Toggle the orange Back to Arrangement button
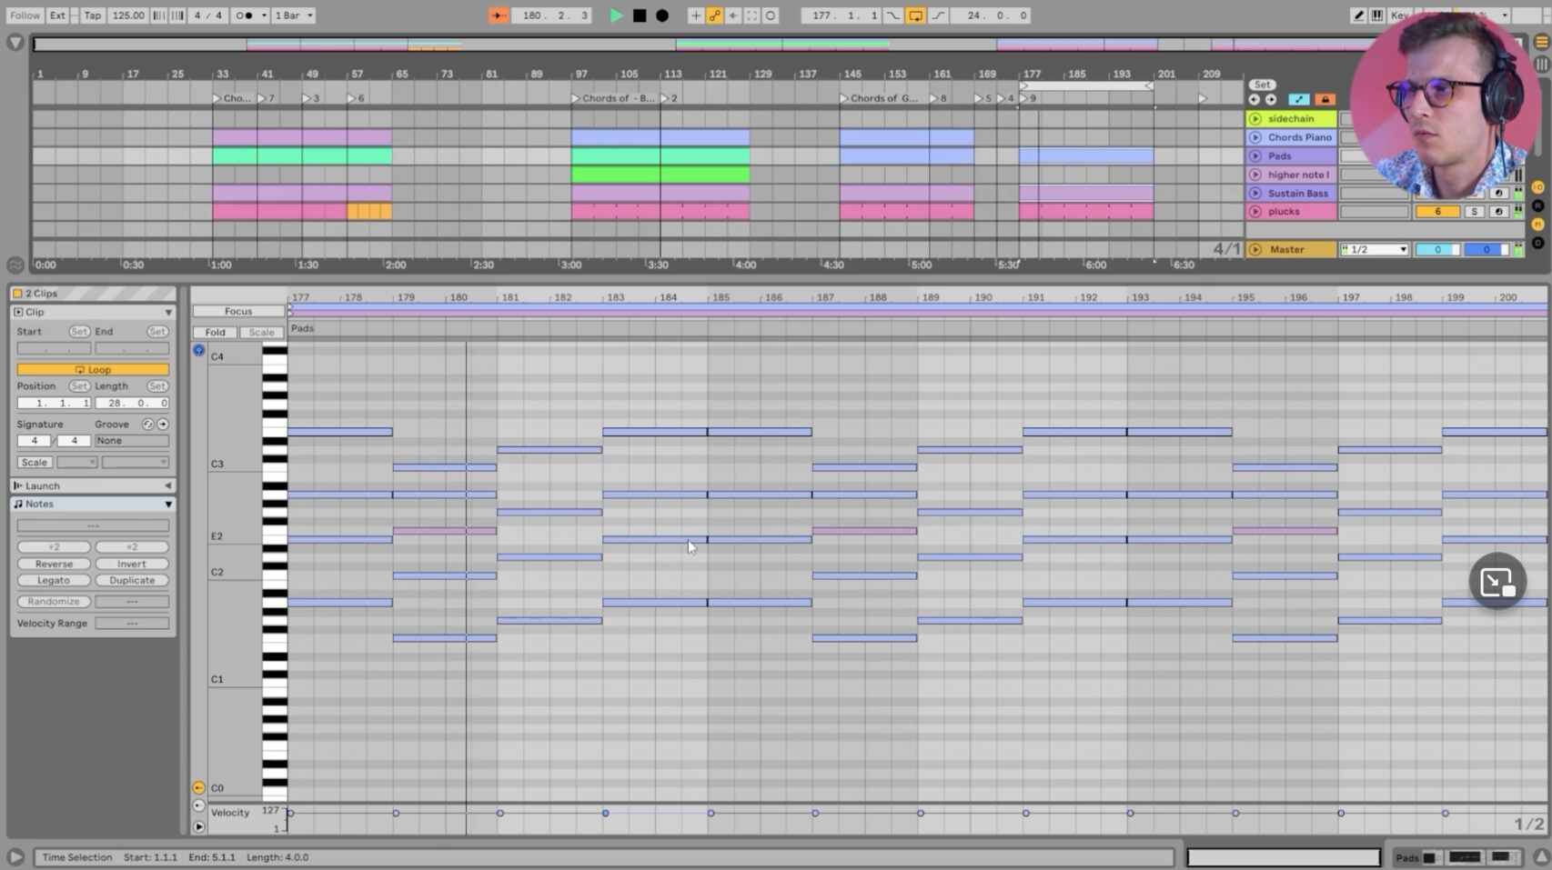 coord(499,15)
